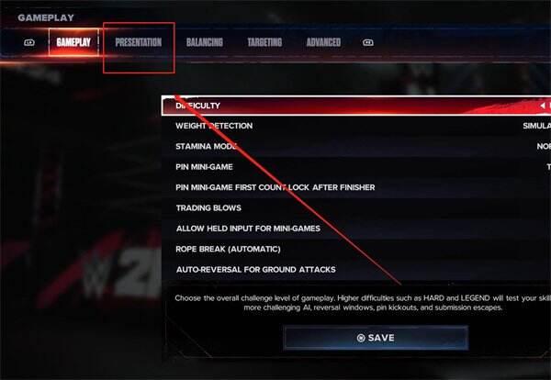The height and width of the screenshot is (380, 551).
Task: Select the Difficulty setting label
Action: pyautogui.click(x=197, y=106)
